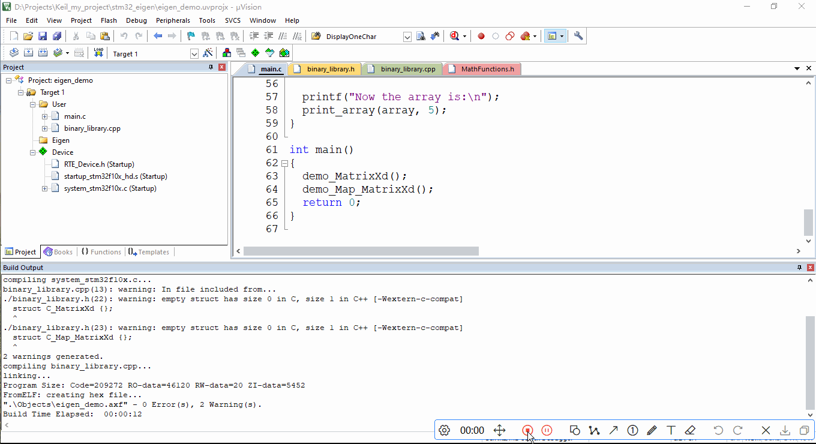Collapse the User folder in Project tree

coord(32,104)
